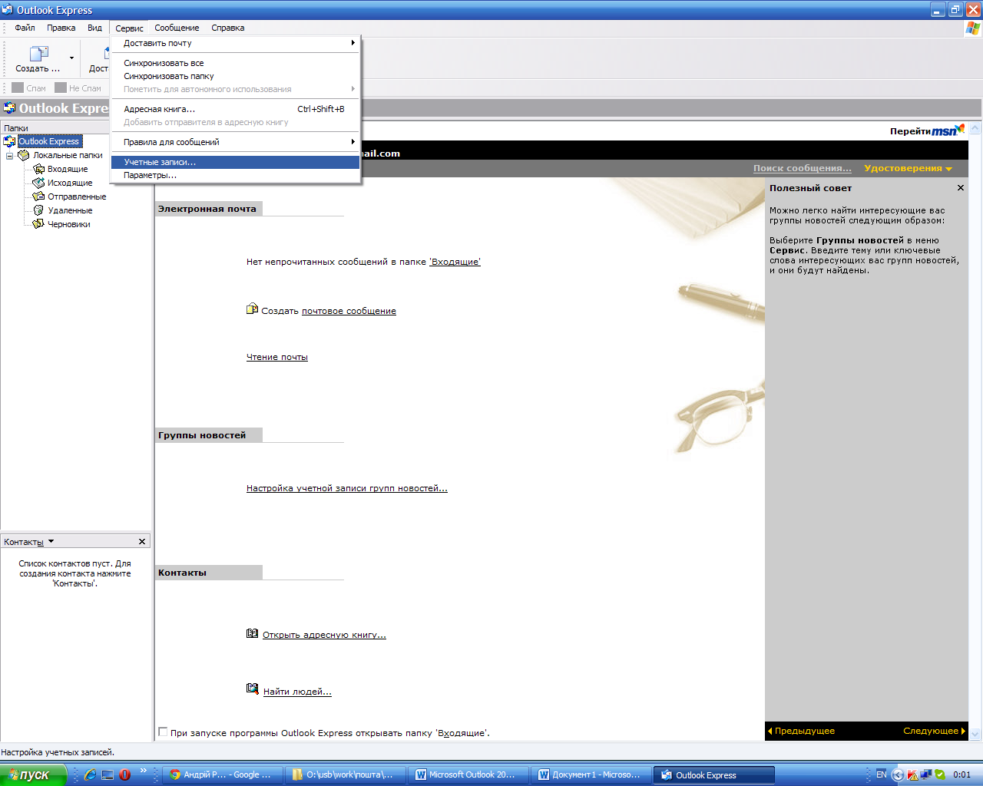Screen dimensions: 983x786
Task: Click Найти людей link
Action: (x=297, y=692)
